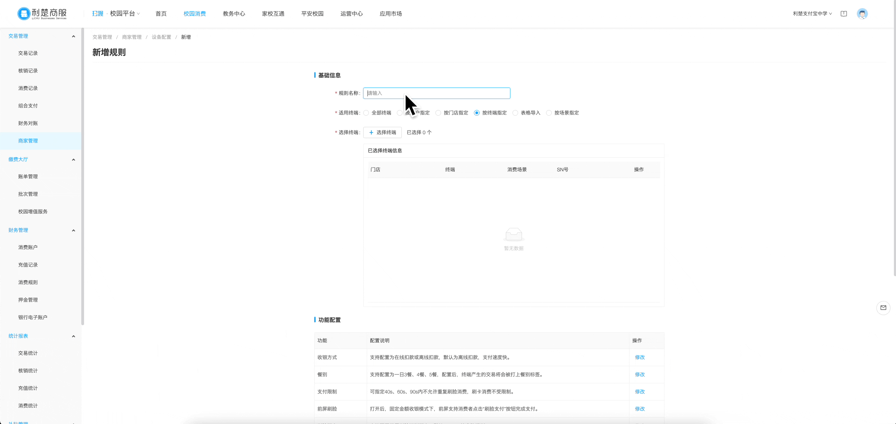Image resolution: width=896 pixels, height=424 pixels.
Task: Select the 按场景指定 radio option
Action: [x=549, y=113]
